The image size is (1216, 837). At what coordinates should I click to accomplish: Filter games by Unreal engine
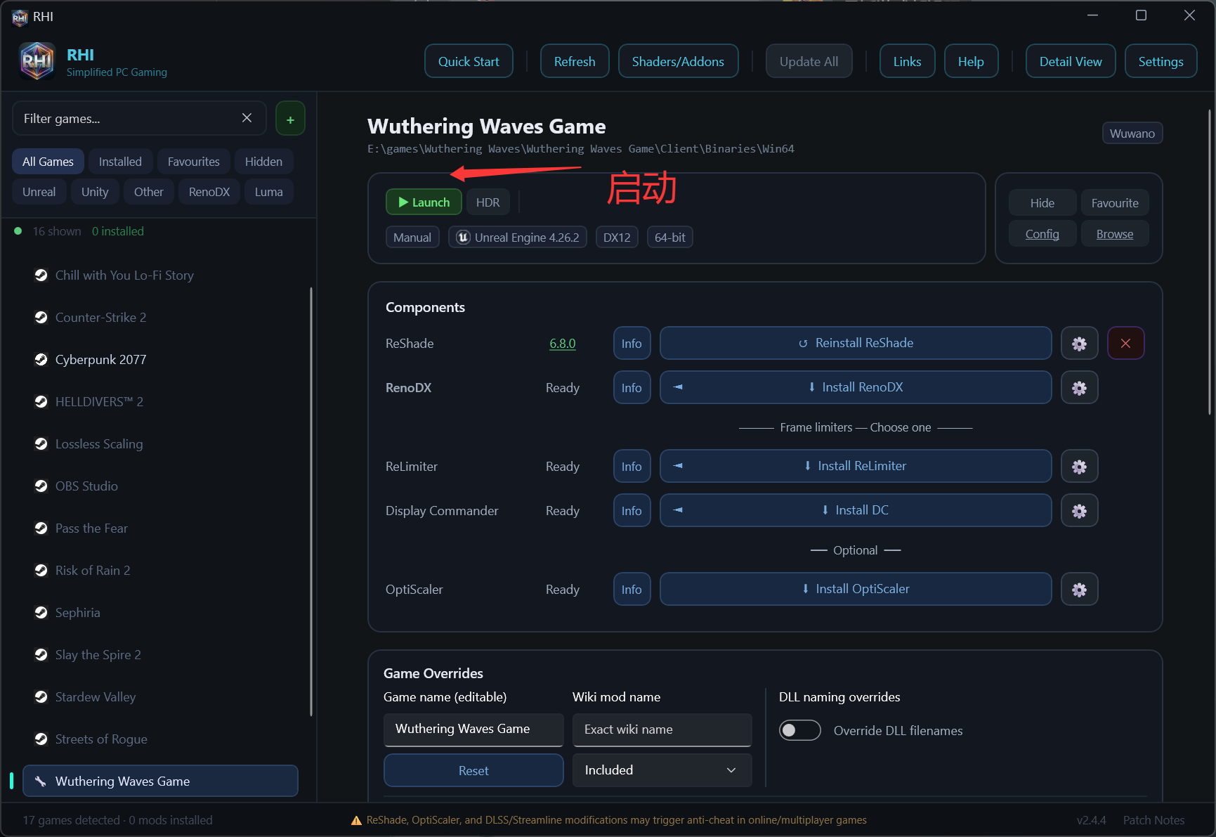[x=39, y=192]
